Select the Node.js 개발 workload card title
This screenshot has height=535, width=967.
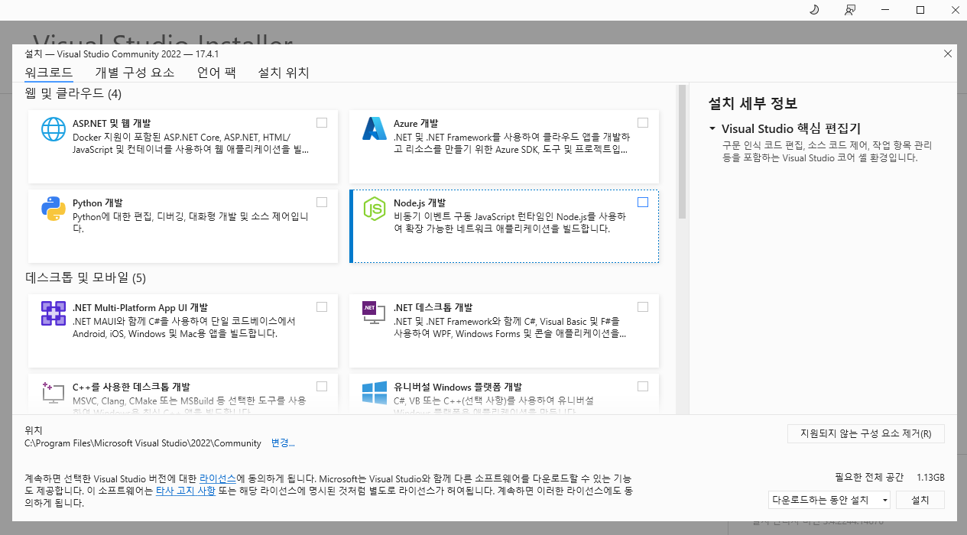pos(420,203)
